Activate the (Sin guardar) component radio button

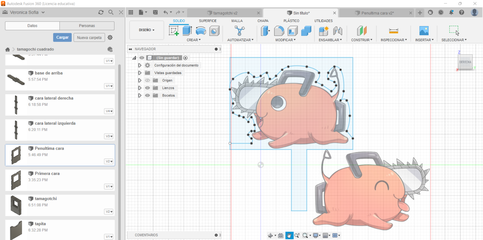pos(185,58)
